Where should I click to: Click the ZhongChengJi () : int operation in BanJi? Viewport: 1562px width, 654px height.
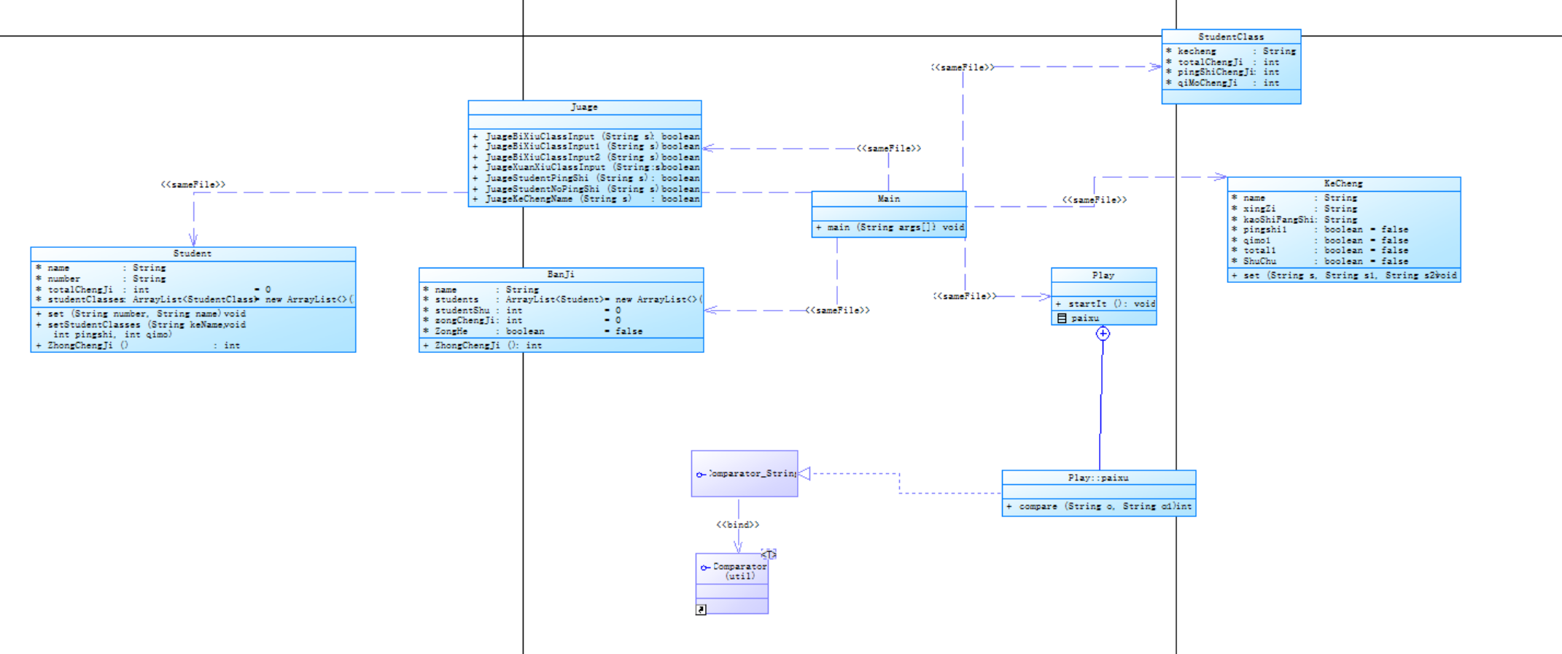point(483,346)
